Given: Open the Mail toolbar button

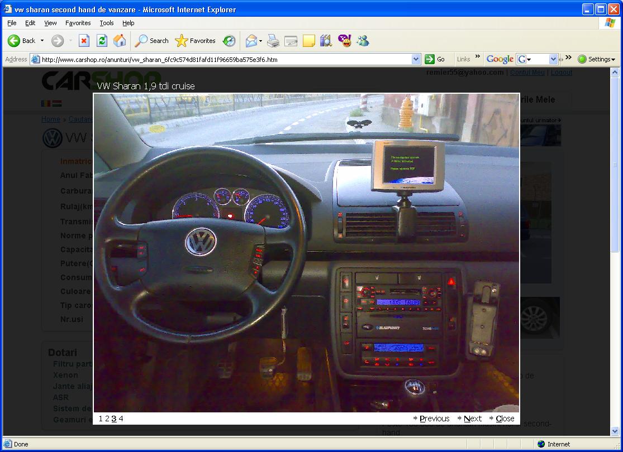Looking at the screenshot, I should click(x=251, y=41).
